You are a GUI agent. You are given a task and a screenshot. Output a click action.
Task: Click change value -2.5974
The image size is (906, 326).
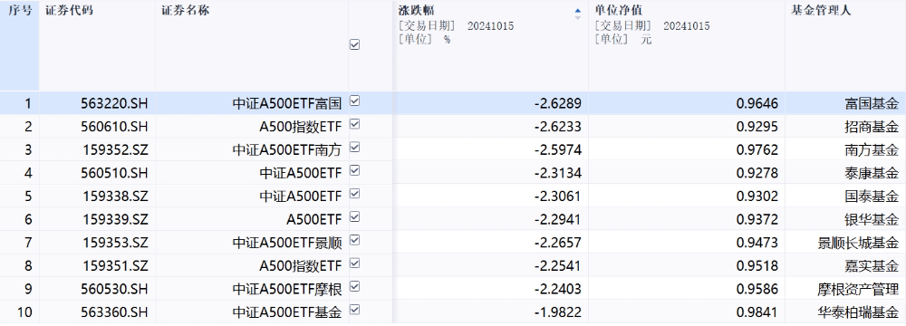coord(557,150)
